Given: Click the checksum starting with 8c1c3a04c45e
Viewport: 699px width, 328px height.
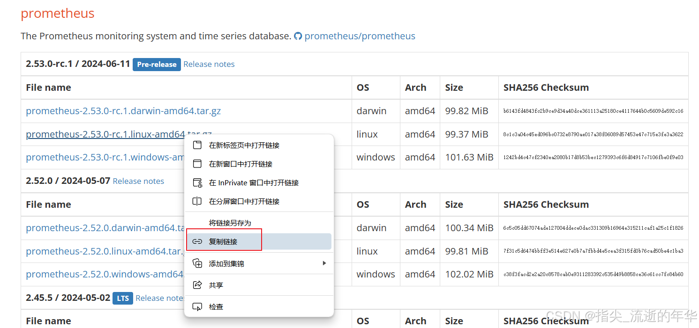Looking at the screenshot, I should click(593, 134).
